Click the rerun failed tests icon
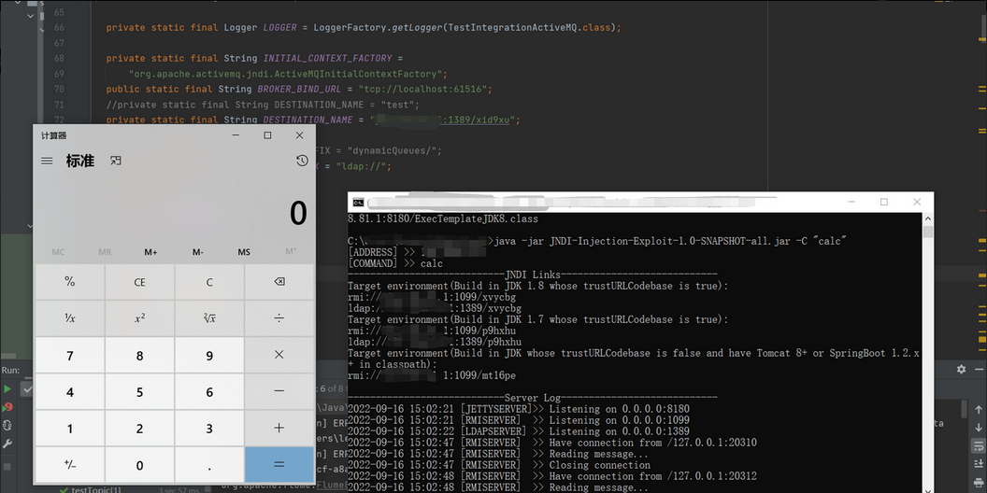 (7, 407)
